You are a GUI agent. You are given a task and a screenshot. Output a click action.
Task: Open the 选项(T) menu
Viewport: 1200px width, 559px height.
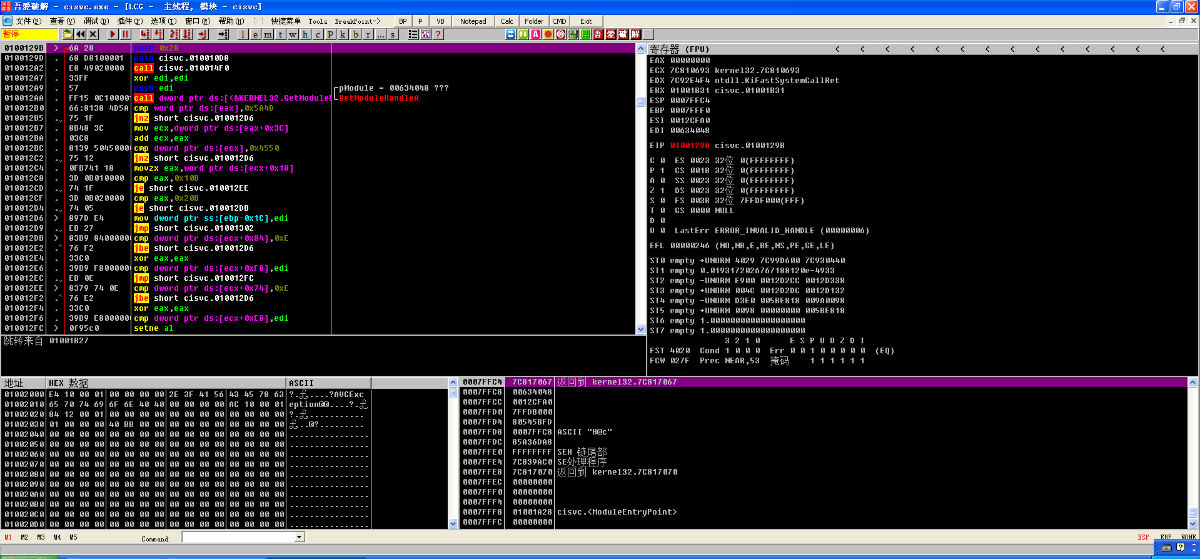163,21
